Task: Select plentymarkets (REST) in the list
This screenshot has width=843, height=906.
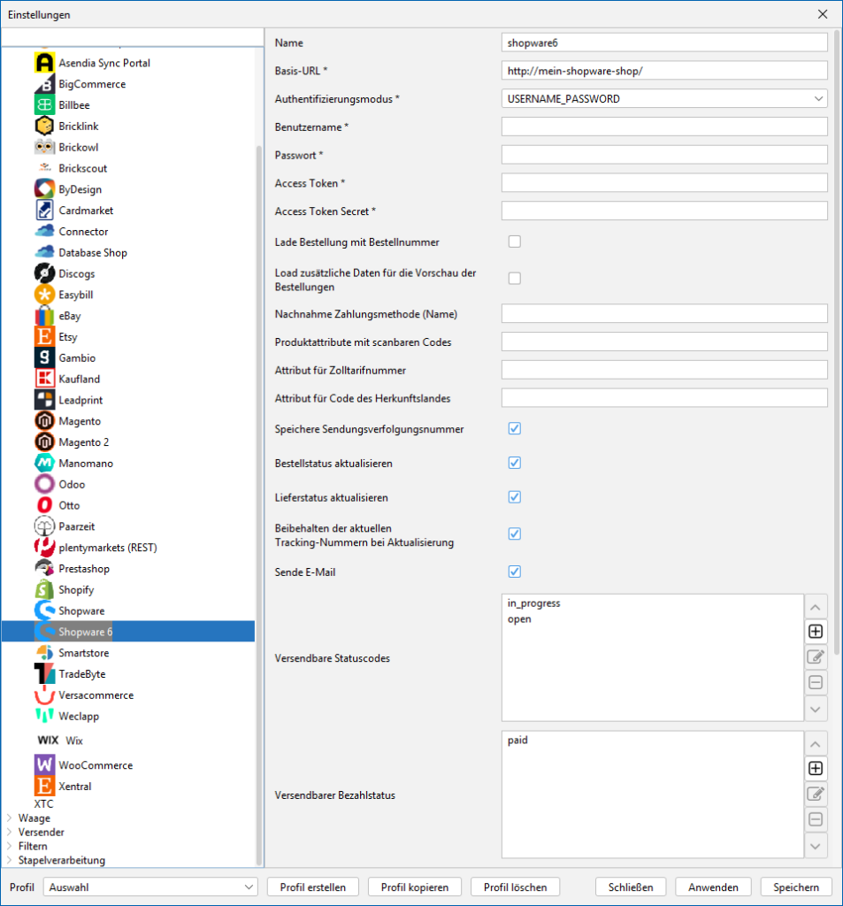Action: point(107,548)
